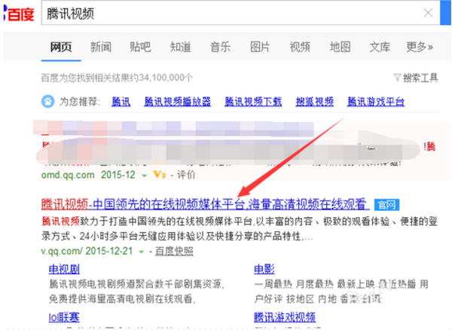Click result count text 百度为您找到相关结果
Image resolution: width=452 pixels, height=330 pixels.
(x=117, y=78)
